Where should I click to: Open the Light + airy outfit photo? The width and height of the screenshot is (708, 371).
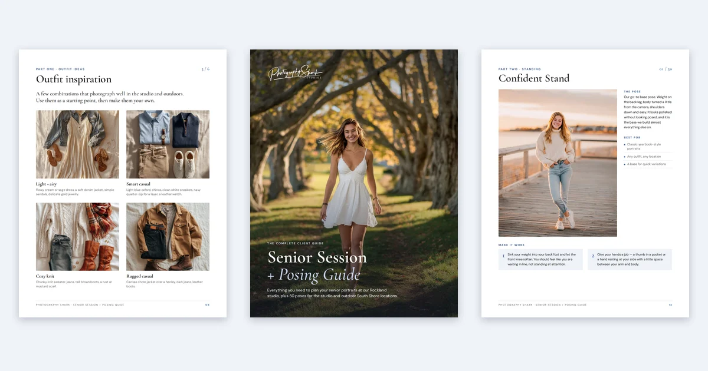tap(77, 144)
